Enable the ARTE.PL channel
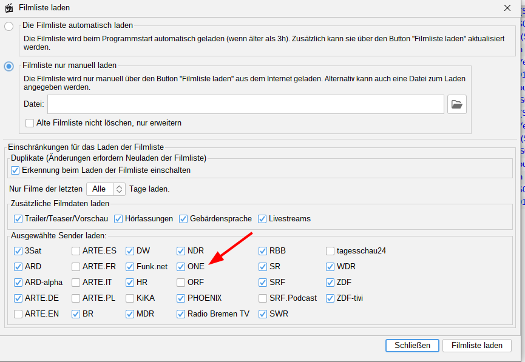Image resolution: width=525 pixels, height=362 pixels. coord(76,298)
